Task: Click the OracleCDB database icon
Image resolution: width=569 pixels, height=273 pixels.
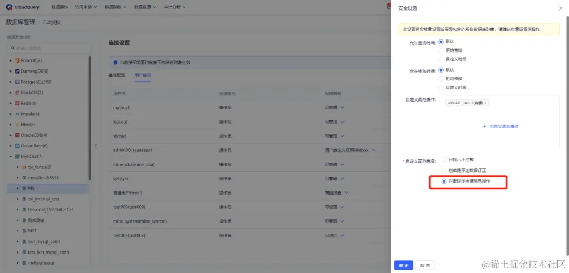Action: pos(17,135)
